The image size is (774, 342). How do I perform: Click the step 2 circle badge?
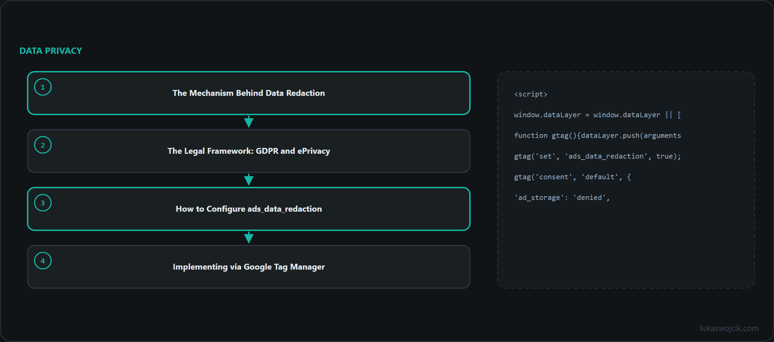coord(43,145)
